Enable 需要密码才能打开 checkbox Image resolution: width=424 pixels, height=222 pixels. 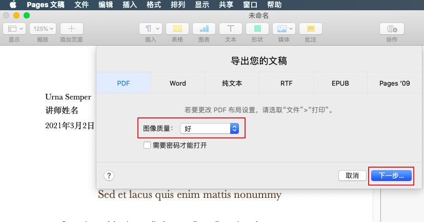pos(147,145)
